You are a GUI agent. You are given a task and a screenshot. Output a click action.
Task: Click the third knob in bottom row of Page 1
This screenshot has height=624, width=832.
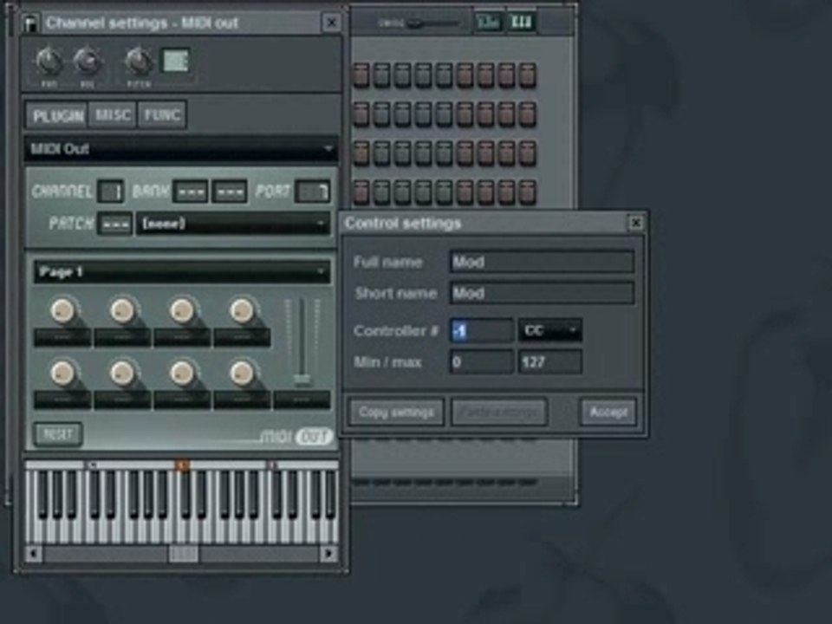182,374
